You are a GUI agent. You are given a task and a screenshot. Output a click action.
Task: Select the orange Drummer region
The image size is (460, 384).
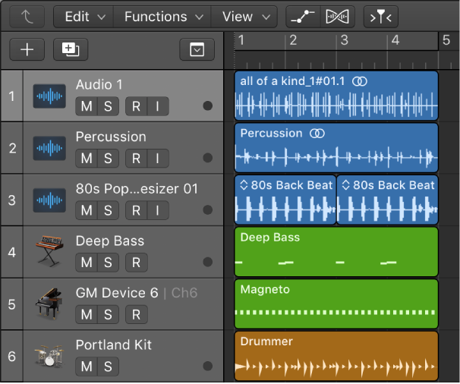[336, 357]
